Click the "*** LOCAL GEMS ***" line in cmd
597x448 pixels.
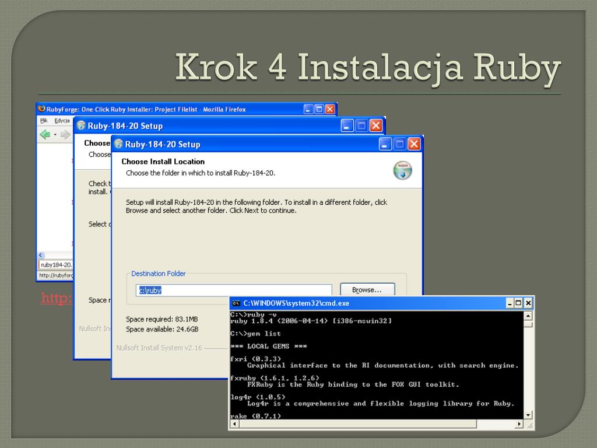[x=268, y=346]
